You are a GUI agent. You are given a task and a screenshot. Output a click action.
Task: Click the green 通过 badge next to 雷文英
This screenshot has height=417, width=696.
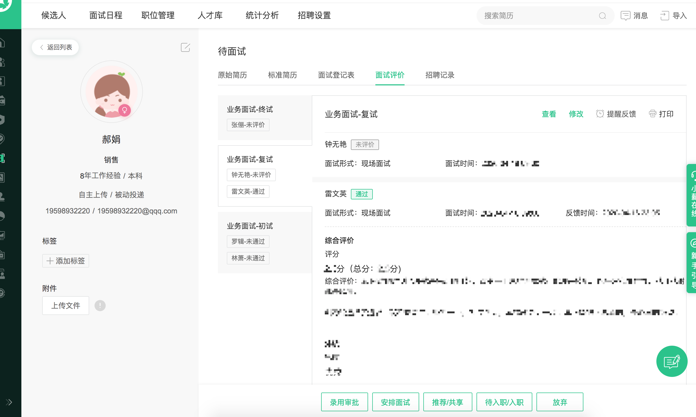362,194
